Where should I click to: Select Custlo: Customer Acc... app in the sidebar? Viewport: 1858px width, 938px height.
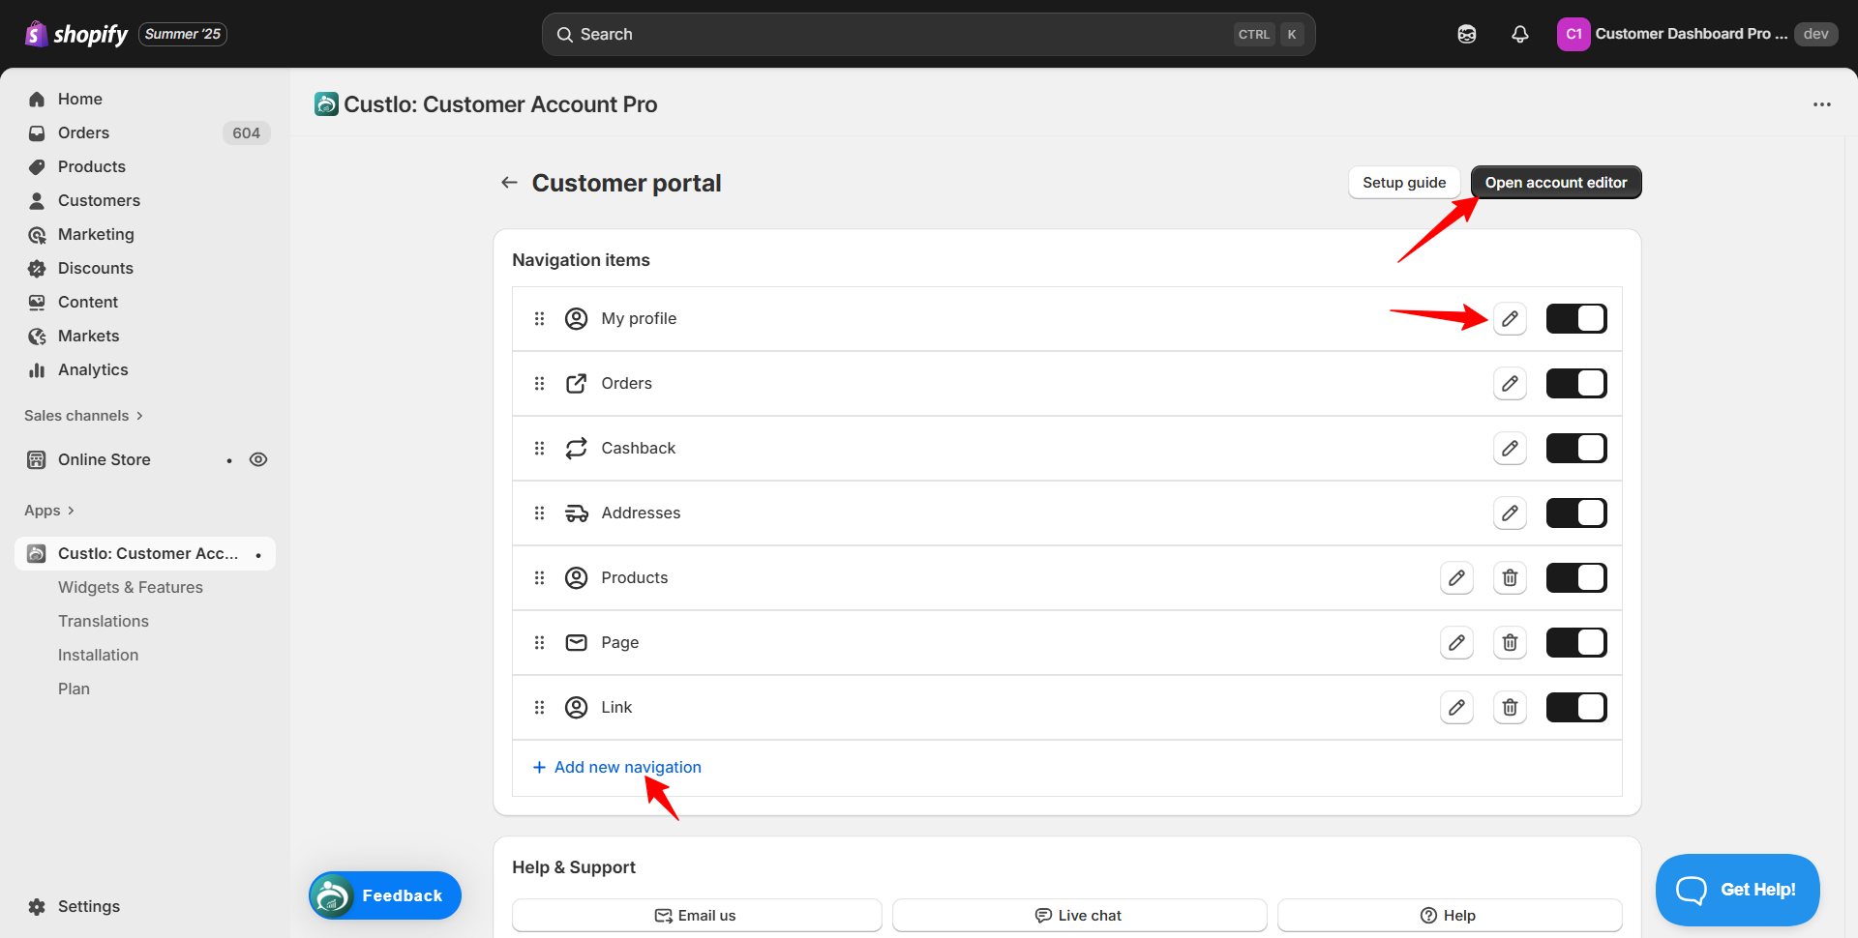pos(145,553)
